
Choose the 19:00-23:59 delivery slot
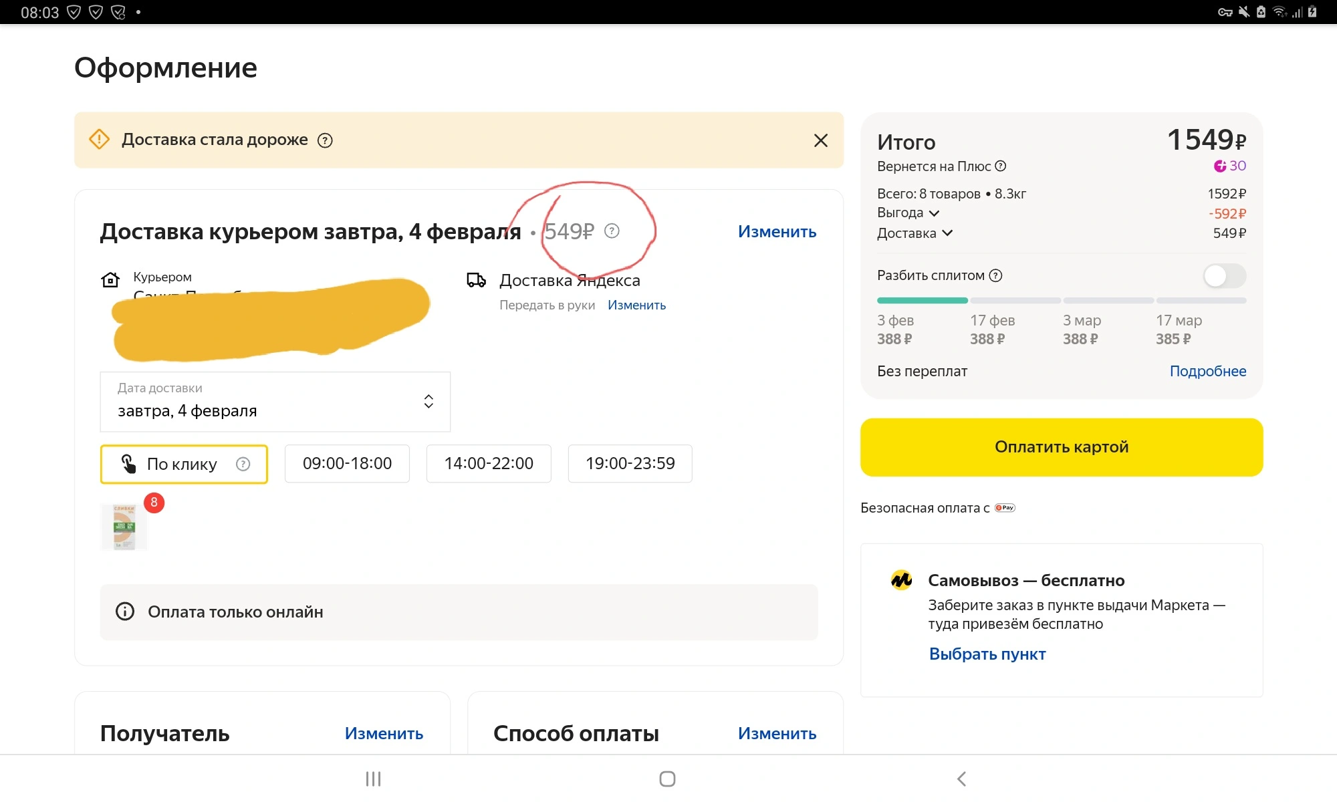point(630,464)
